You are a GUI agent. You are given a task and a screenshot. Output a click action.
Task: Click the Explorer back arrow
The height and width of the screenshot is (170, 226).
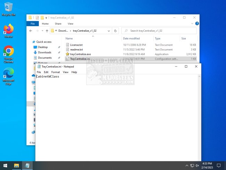[x=31, y=31]
